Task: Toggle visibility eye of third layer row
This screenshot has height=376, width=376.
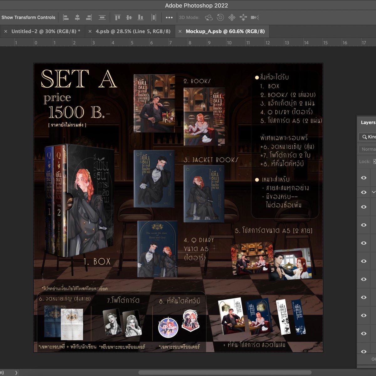Action: point(364,207)
